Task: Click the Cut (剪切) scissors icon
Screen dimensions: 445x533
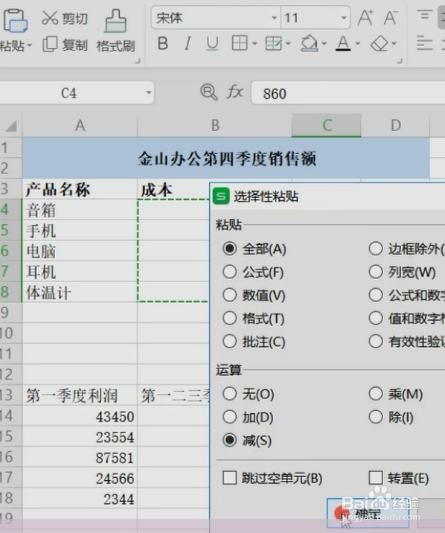Action: 50,18
